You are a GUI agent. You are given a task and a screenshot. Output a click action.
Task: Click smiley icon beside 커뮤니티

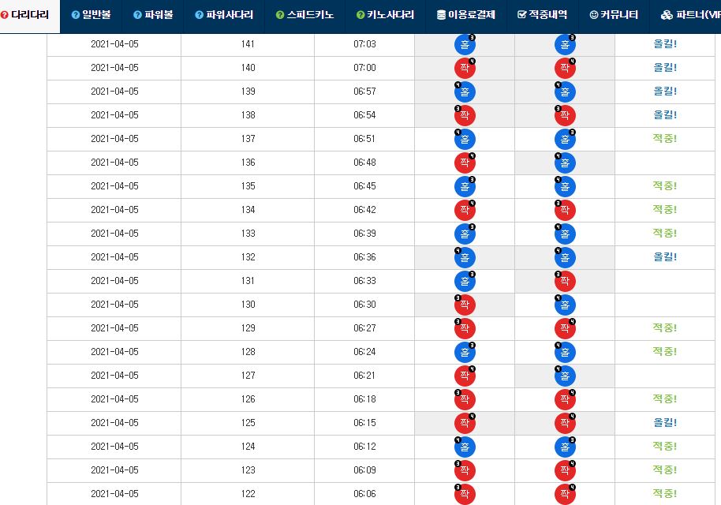594,15
